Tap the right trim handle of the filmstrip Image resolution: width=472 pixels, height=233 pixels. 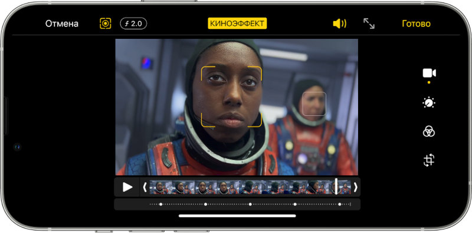tap(356, 187)
